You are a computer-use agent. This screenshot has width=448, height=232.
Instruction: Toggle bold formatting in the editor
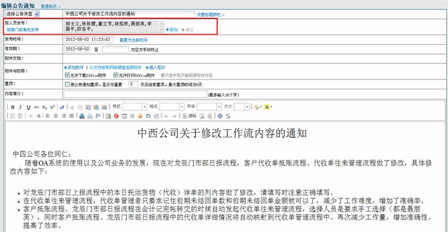tap(12, 107)
